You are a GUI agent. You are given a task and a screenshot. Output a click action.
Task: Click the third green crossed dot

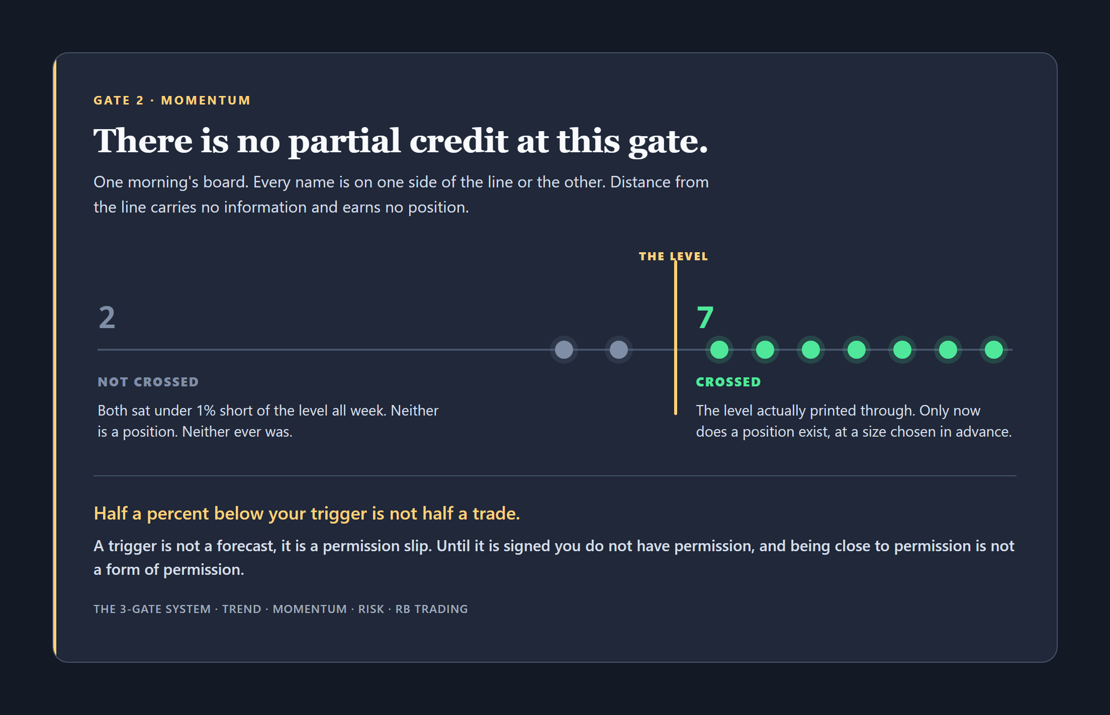(x=811, y=350)
